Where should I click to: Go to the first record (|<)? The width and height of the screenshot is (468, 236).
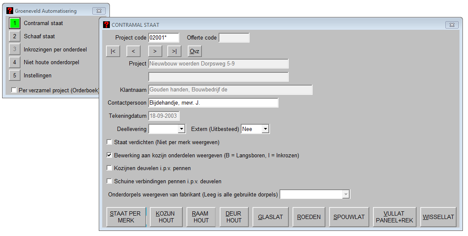(x=113, y=51)
